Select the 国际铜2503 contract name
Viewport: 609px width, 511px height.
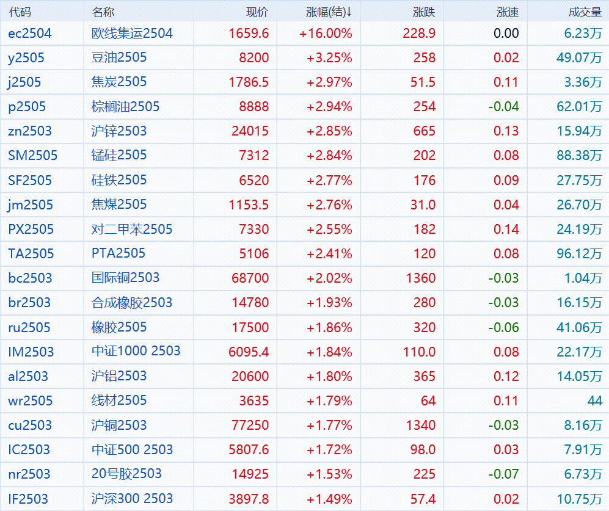tap(125, 278)
